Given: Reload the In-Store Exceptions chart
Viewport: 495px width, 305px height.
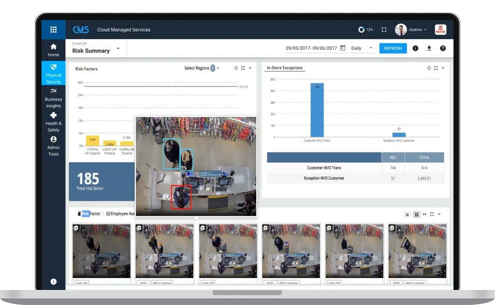Looking at the screenshot, I should click(x=429, y=68).
